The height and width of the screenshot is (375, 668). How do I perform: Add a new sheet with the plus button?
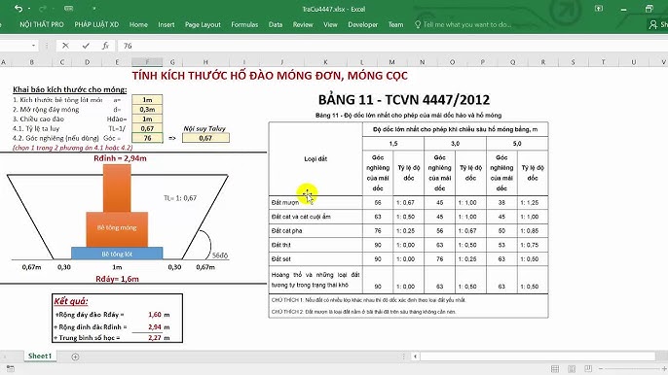tap(75, 358)
